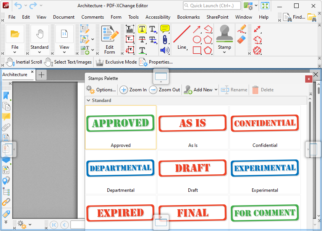This screenshot has height=231, width=322.
Task: Select the Approved stamp thumbnail
Action: [x=120, y=123]
